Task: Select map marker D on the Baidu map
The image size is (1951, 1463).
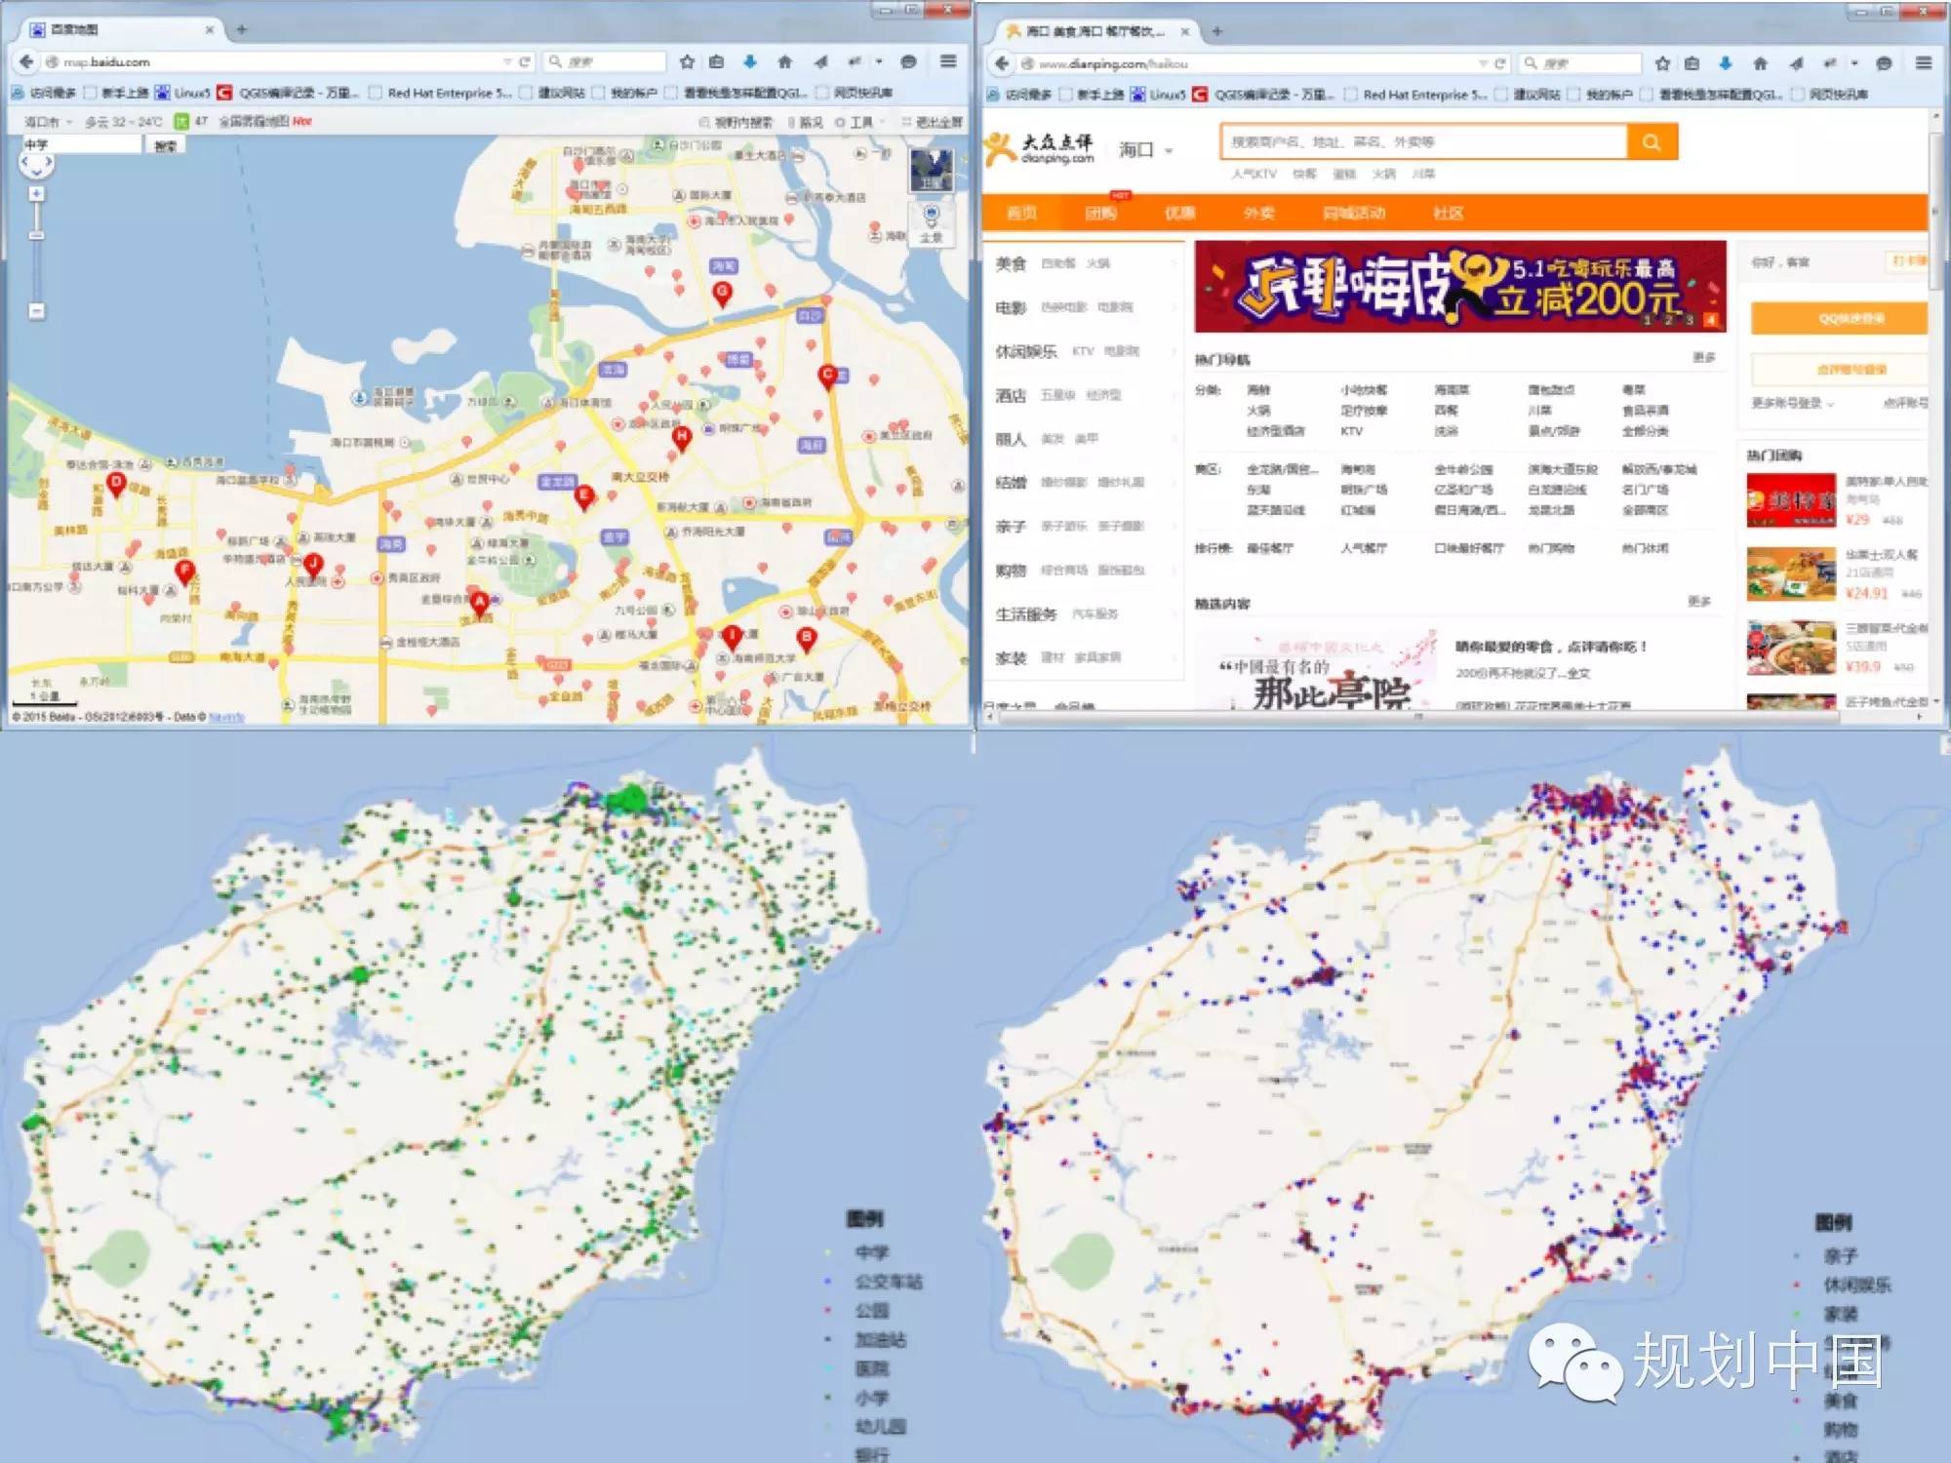Action: [x=116, y=484]
